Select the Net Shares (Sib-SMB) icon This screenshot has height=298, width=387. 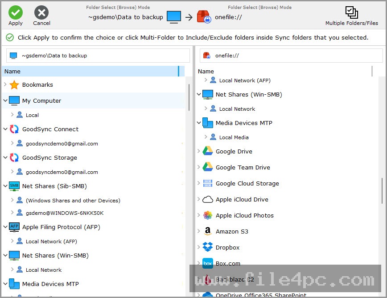(x=14, y=186)
